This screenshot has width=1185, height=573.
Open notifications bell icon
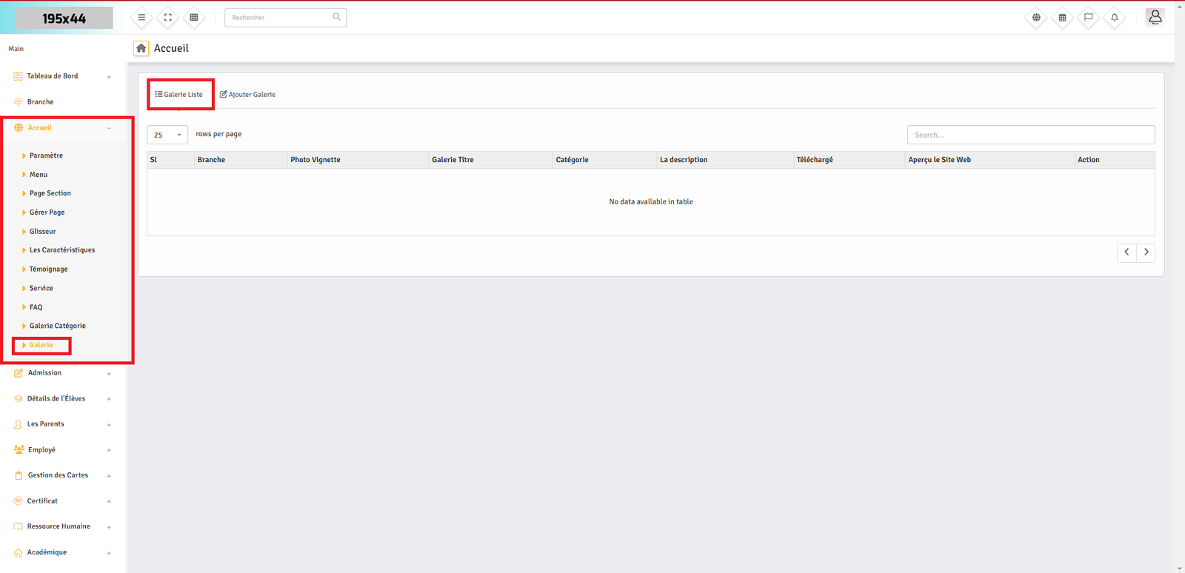tap(1114, 18)
